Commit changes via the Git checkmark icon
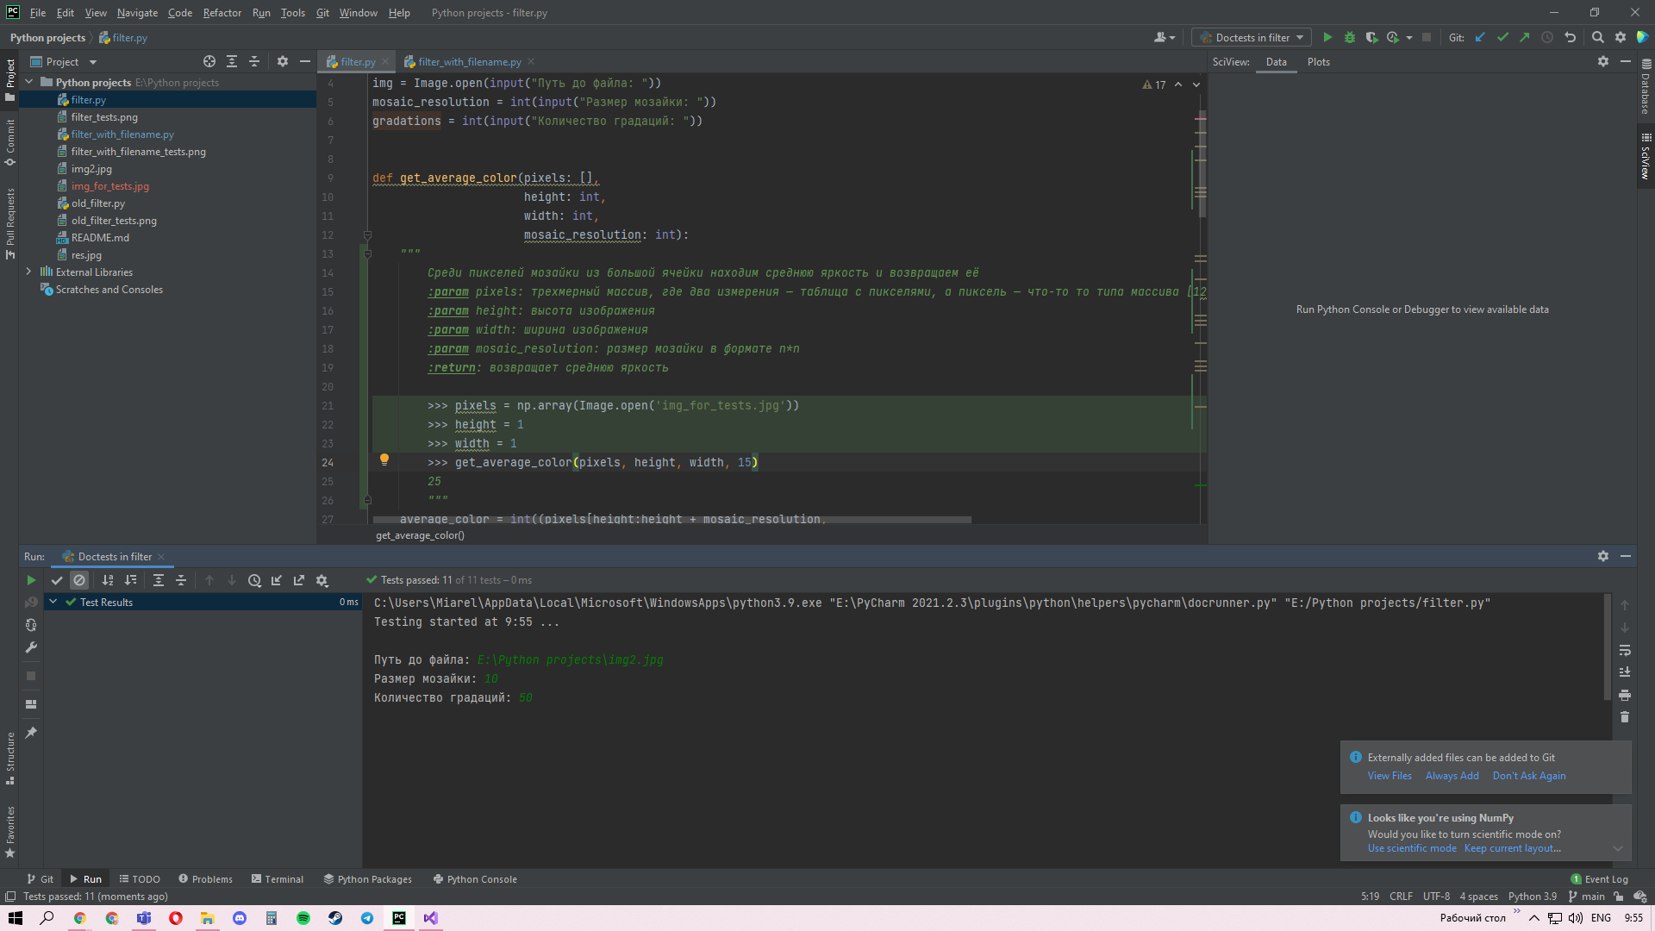This screenshot has width=1655, height=931. (x=1502, y=37)
